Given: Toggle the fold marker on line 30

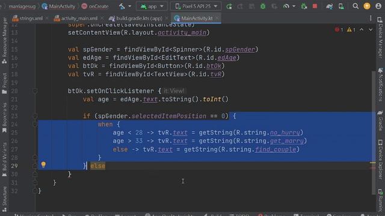Looking at the screenshot, I should click(x=35, y=174).
